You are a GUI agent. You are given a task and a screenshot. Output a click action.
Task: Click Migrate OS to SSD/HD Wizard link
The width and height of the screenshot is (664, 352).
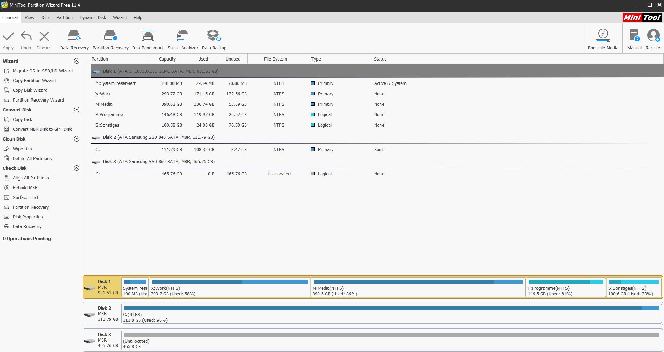[43, 71]
